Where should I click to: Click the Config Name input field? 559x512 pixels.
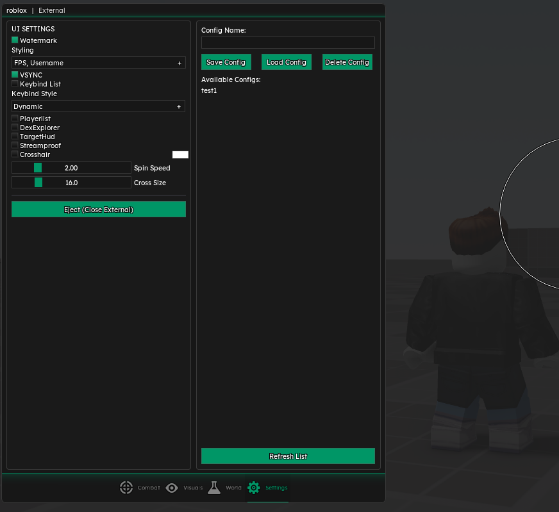(x=288, y=43)
